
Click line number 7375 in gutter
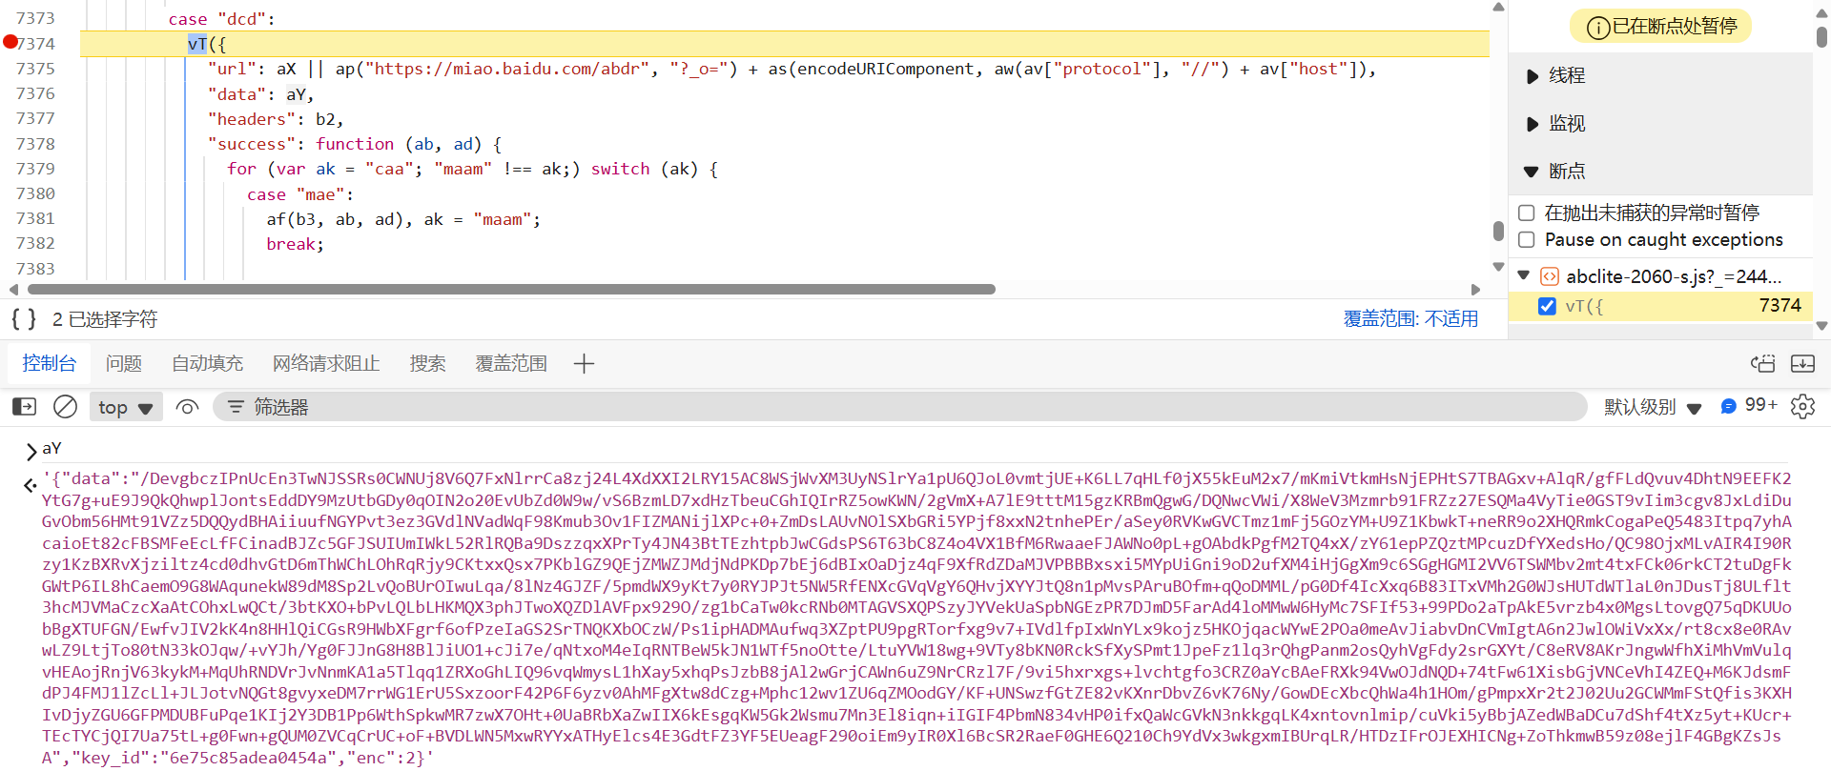35,69
